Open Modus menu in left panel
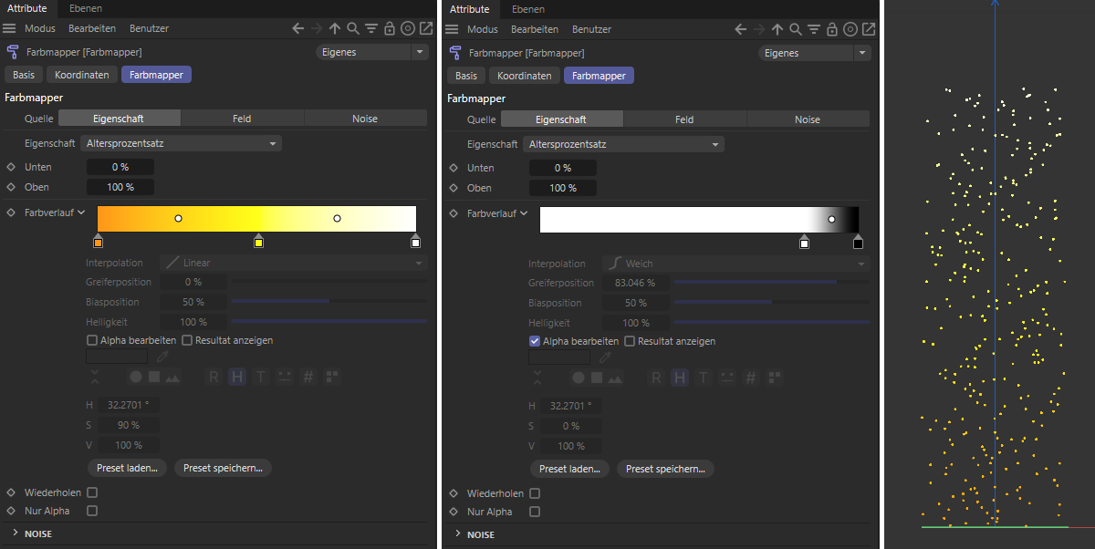 pyautogui.click(x=40, y=29)
